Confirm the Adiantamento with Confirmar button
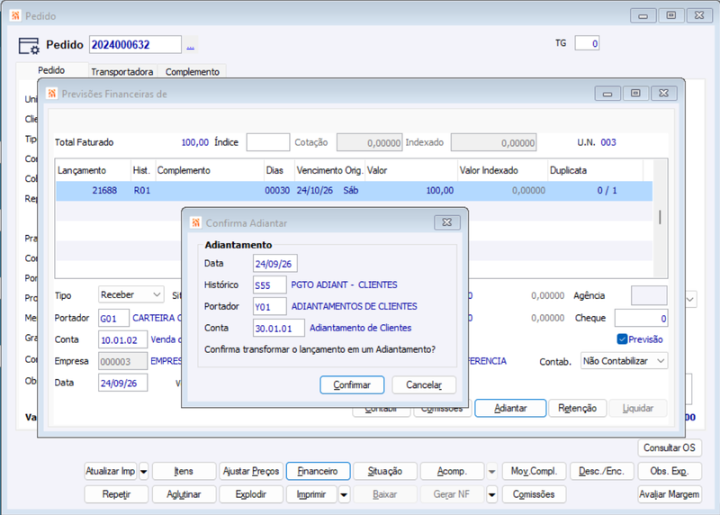This screenshot has height=515, width=720. coord(352,385)
